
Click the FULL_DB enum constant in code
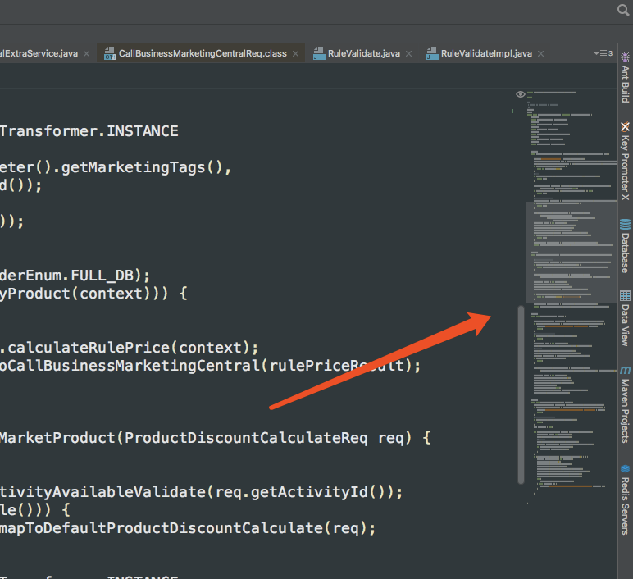click(102, 276)
